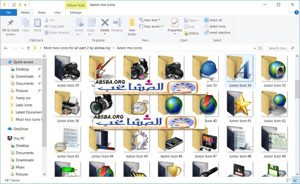Open Funny pix in navigation pane
The height and width of the screenshot is (184, 300).
23,98
